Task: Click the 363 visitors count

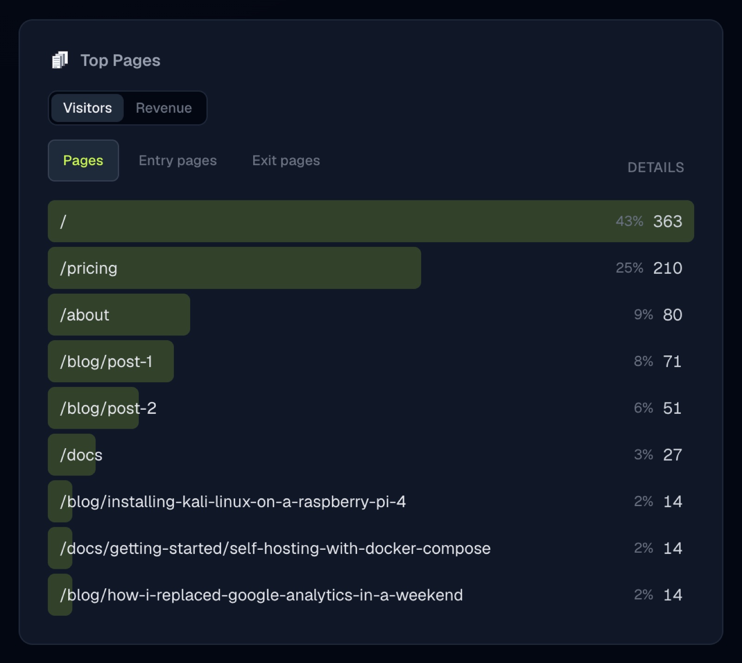Action: (x=667, y=221)
